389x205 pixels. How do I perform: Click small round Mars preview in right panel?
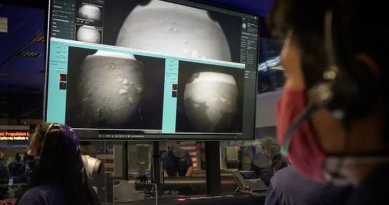pyautogui.click(x=244, y=26)
